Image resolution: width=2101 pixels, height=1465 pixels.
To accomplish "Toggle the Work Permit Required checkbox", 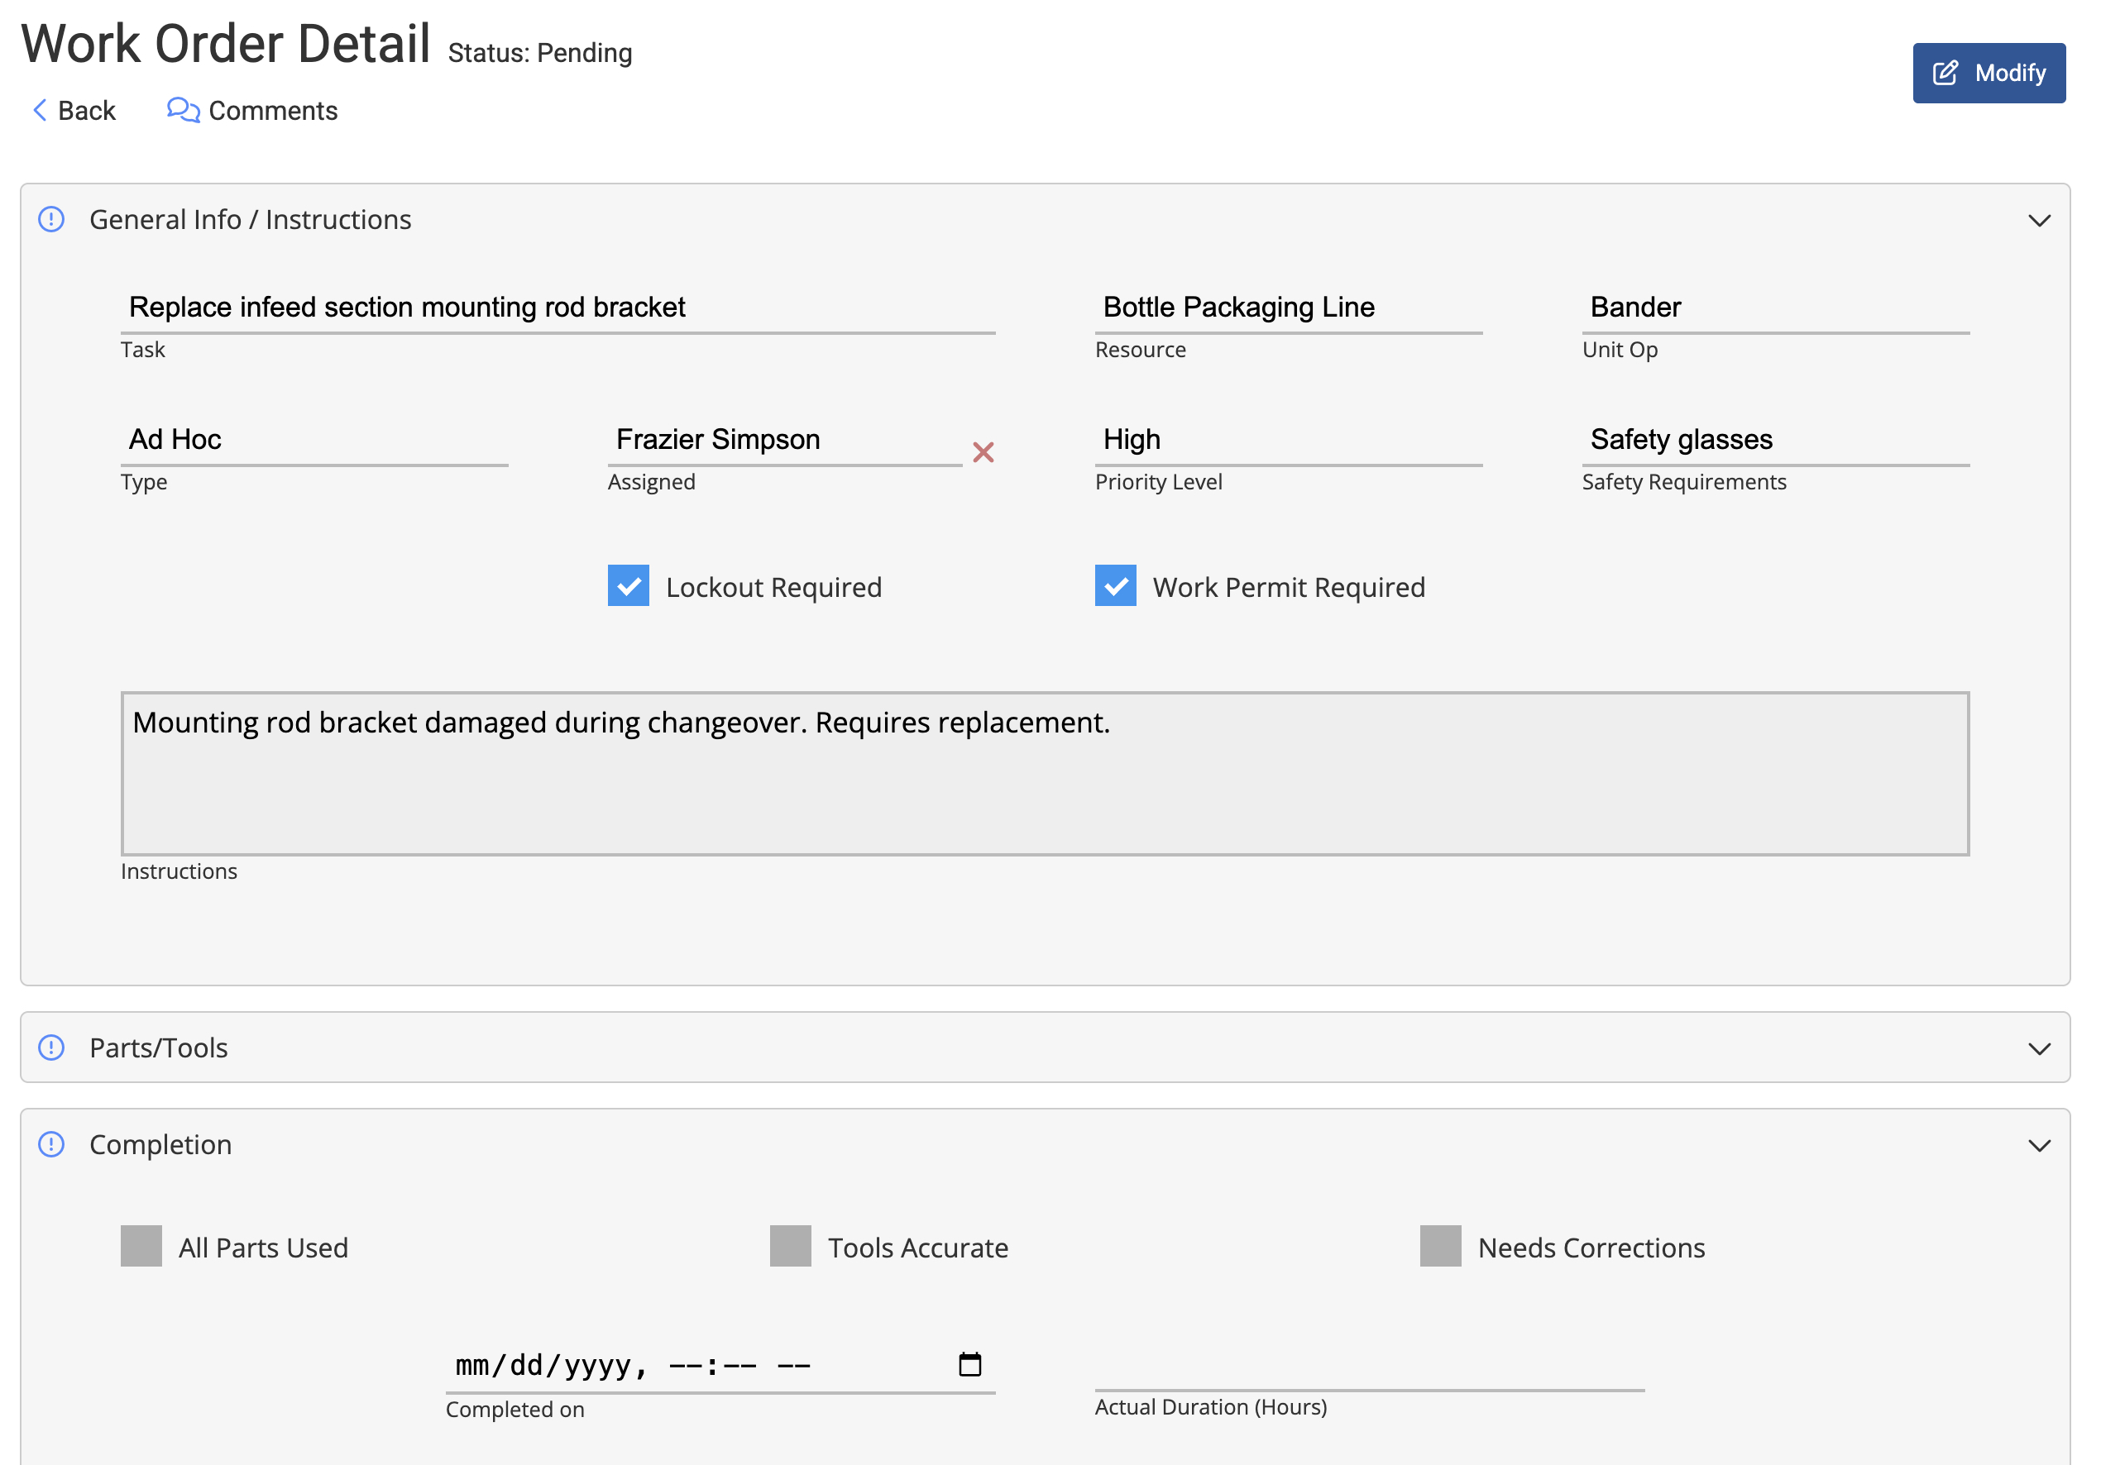I will 1116,586.
